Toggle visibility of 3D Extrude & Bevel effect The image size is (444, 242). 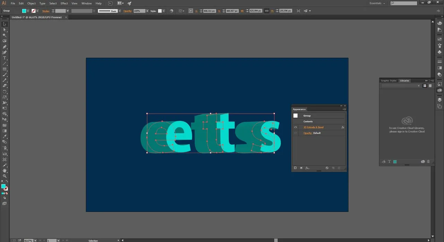click(296, 127)
